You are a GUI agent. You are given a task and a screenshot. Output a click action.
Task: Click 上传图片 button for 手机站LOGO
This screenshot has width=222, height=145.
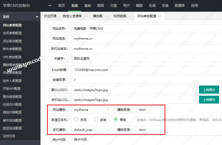pos(209,100)
